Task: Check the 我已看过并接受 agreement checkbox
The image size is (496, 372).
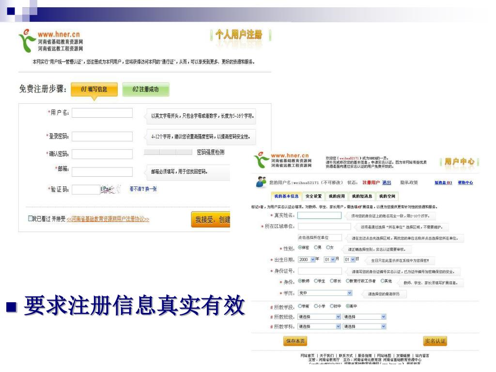Action: (30, 218)
